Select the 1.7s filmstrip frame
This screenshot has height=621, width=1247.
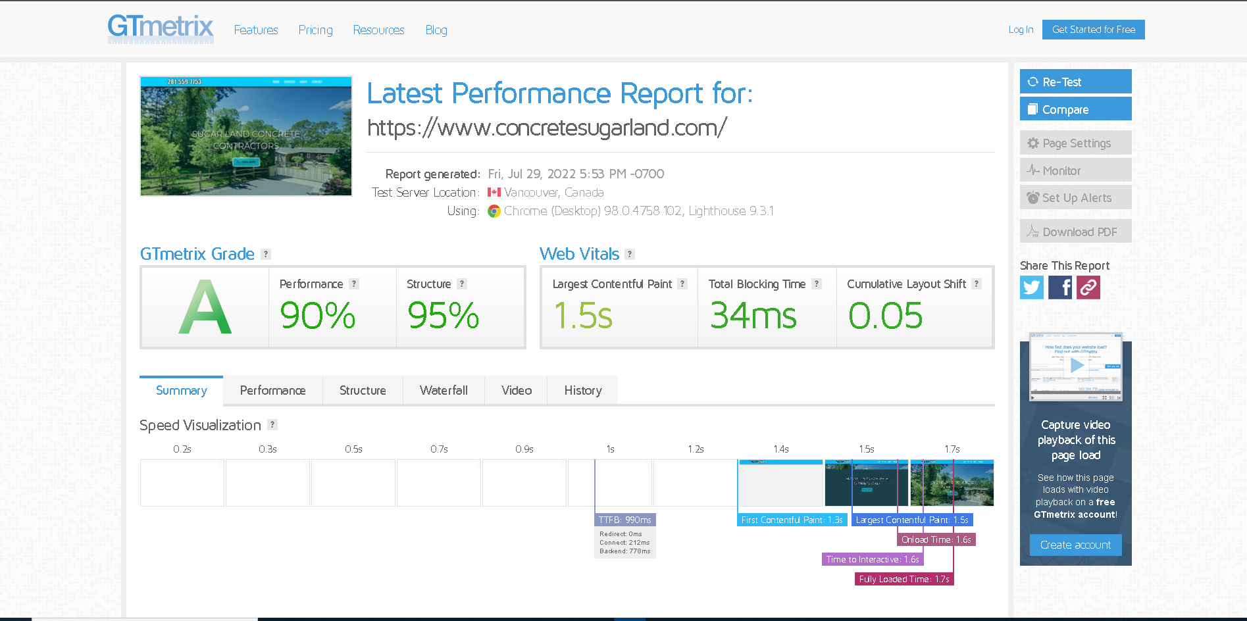tap(952, 483)
